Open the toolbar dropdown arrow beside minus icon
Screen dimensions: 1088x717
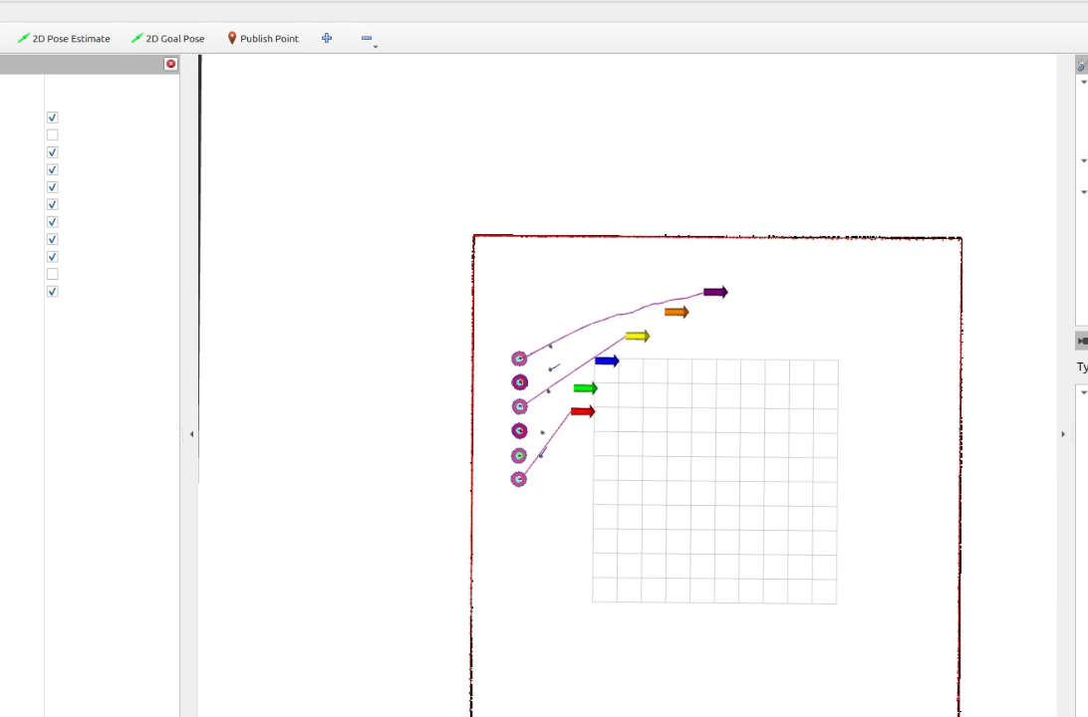[376, 47]
